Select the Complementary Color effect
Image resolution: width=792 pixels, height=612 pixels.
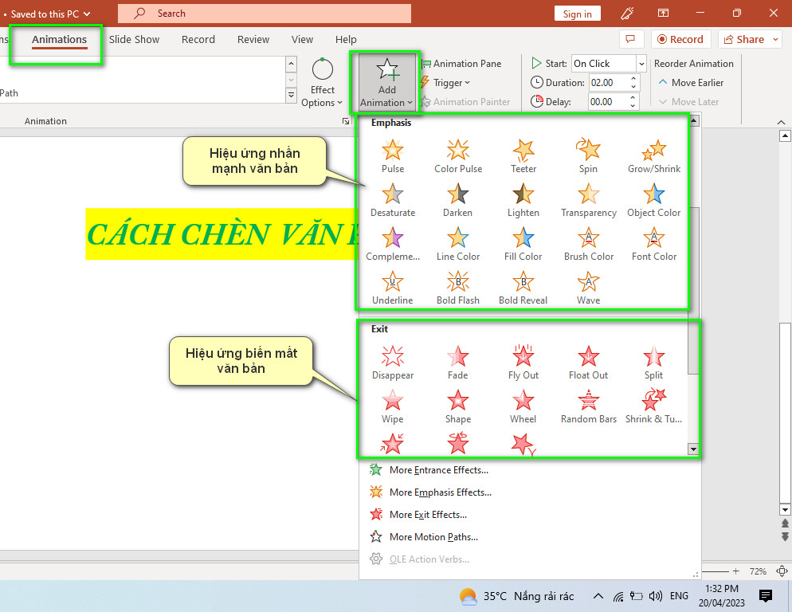tap(393, 244)
